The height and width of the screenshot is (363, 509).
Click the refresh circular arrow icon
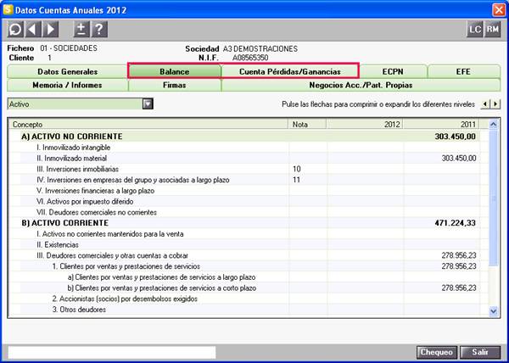[15, 30]
